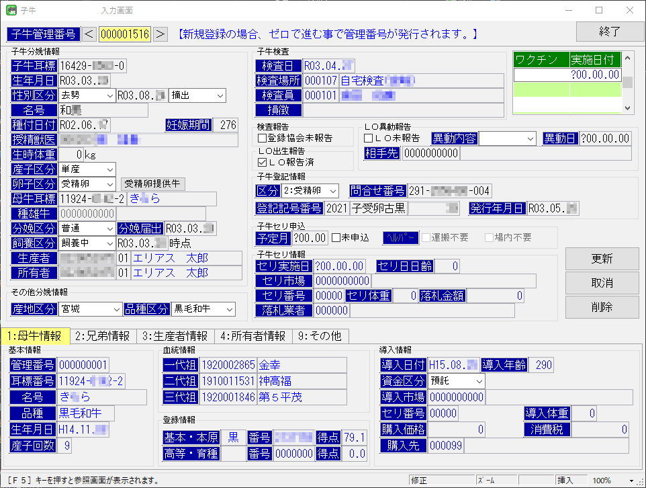Click the セリ実施日 date field
The width and height of the screenshot is (646, 488).
340,266
